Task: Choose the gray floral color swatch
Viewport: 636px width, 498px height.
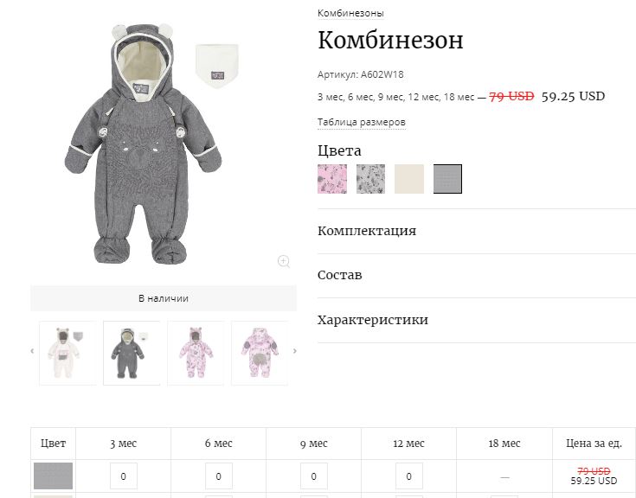Action: 370,179
